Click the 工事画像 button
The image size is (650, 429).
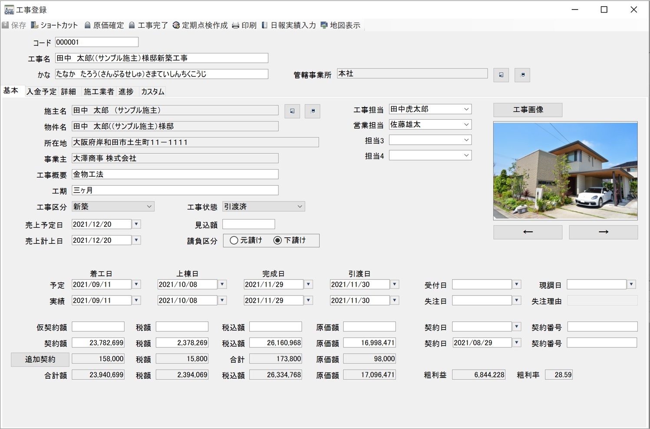tap(527, 110)
